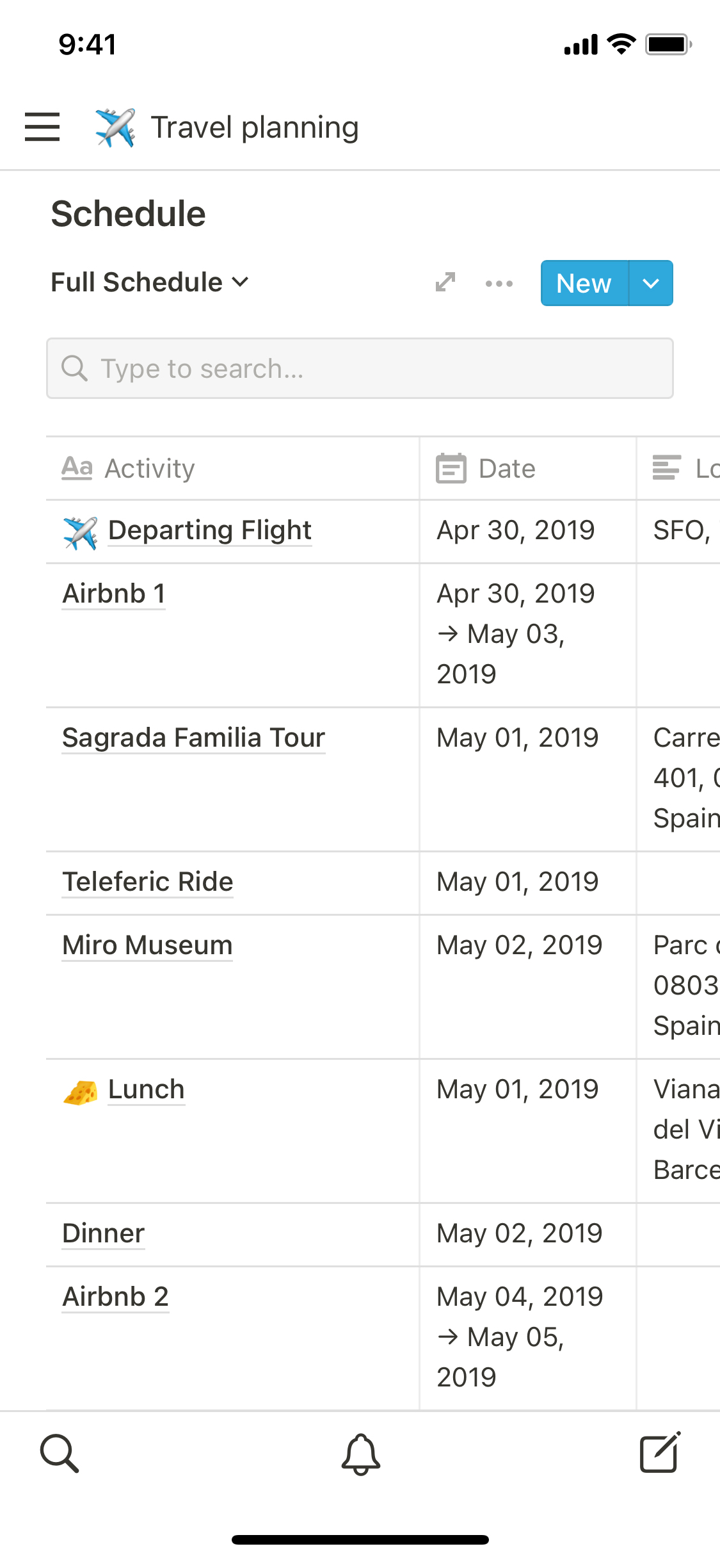Image resolution: width=720 pixels, height=1560 pixels.
Task: Tap the compose new page icon
Action: (660, 1453)
